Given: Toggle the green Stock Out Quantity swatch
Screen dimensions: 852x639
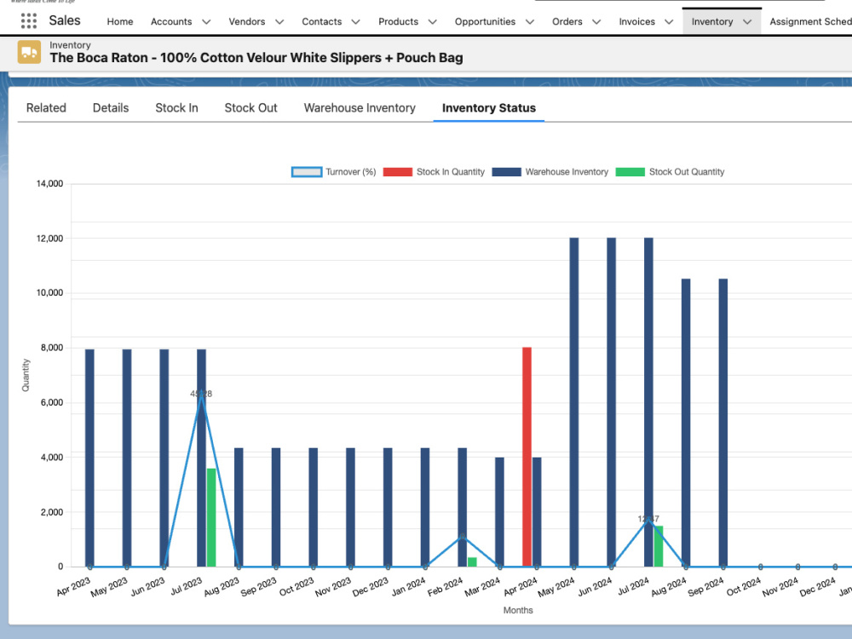Looking at the screenshot, I should point(630,172).
